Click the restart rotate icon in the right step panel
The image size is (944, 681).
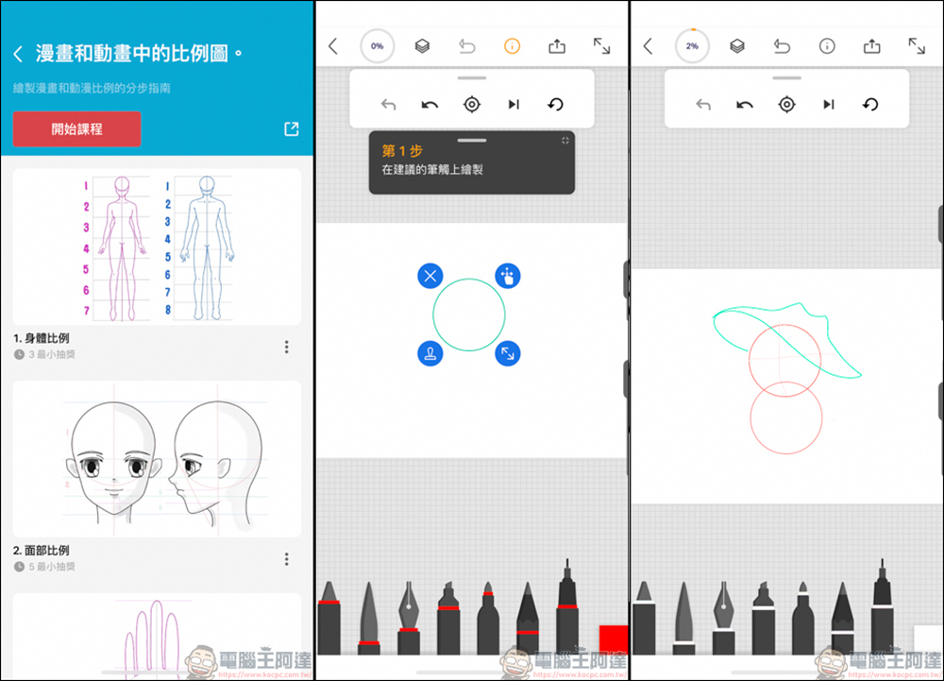pos(870,105)
